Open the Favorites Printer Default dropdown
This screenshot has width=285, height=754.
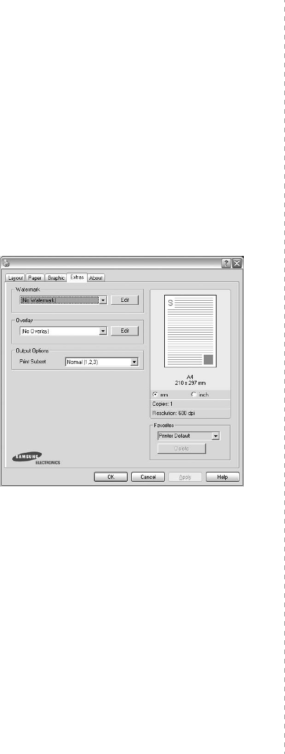click(x=215, y=435)
